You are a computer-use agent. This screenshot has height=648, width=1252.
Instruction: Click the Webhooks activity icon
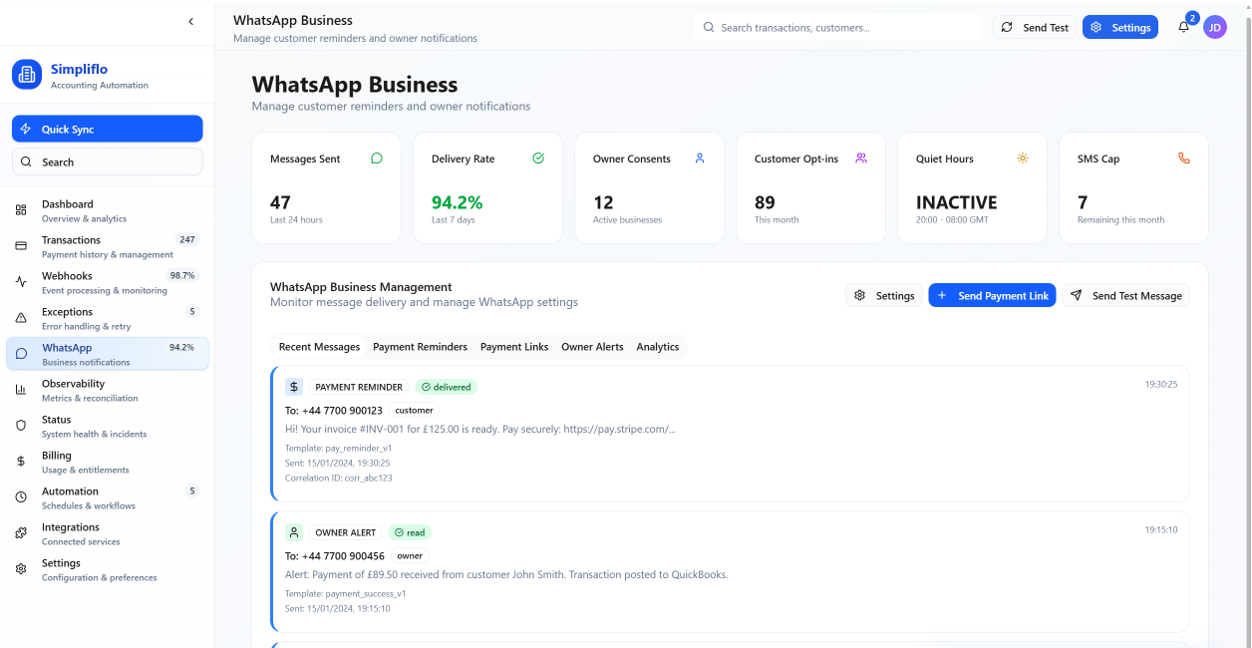(21, 282)
